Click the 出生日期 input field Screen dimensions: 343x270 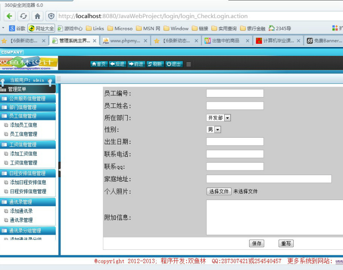point(235,142)
